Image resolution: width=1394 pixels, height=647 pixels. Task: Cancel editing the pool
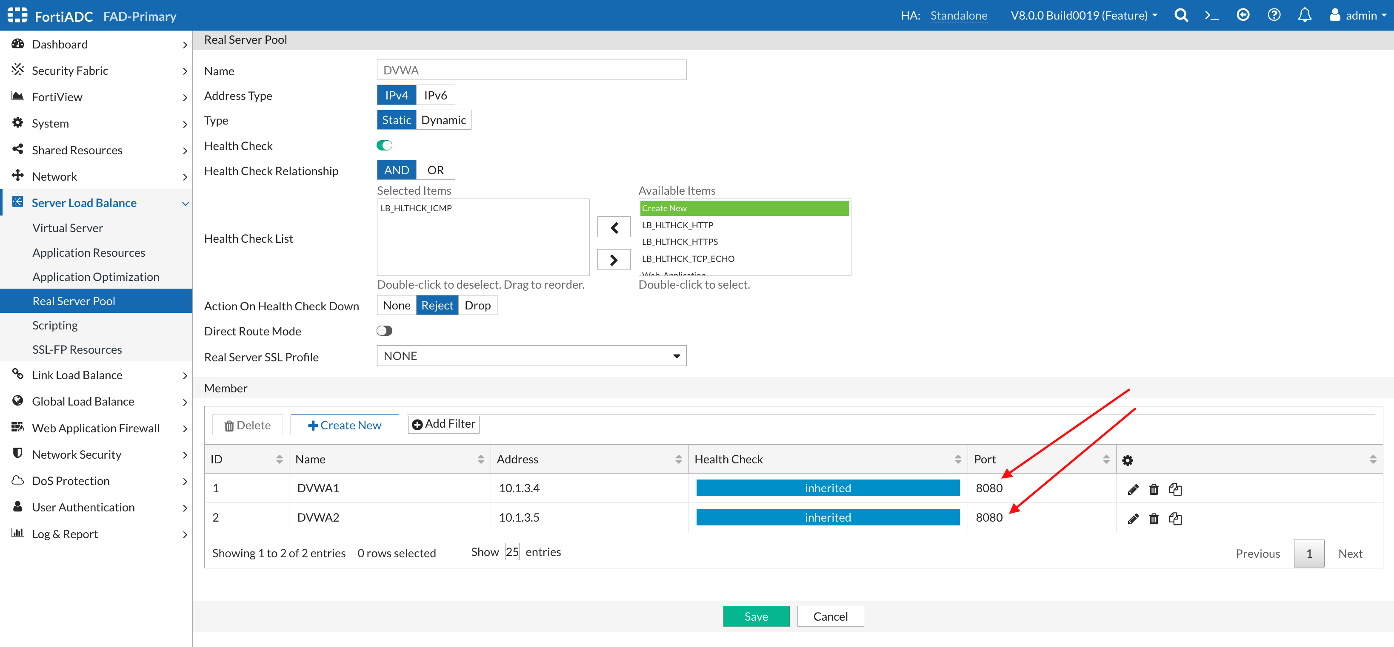click(x=830, y=616)
